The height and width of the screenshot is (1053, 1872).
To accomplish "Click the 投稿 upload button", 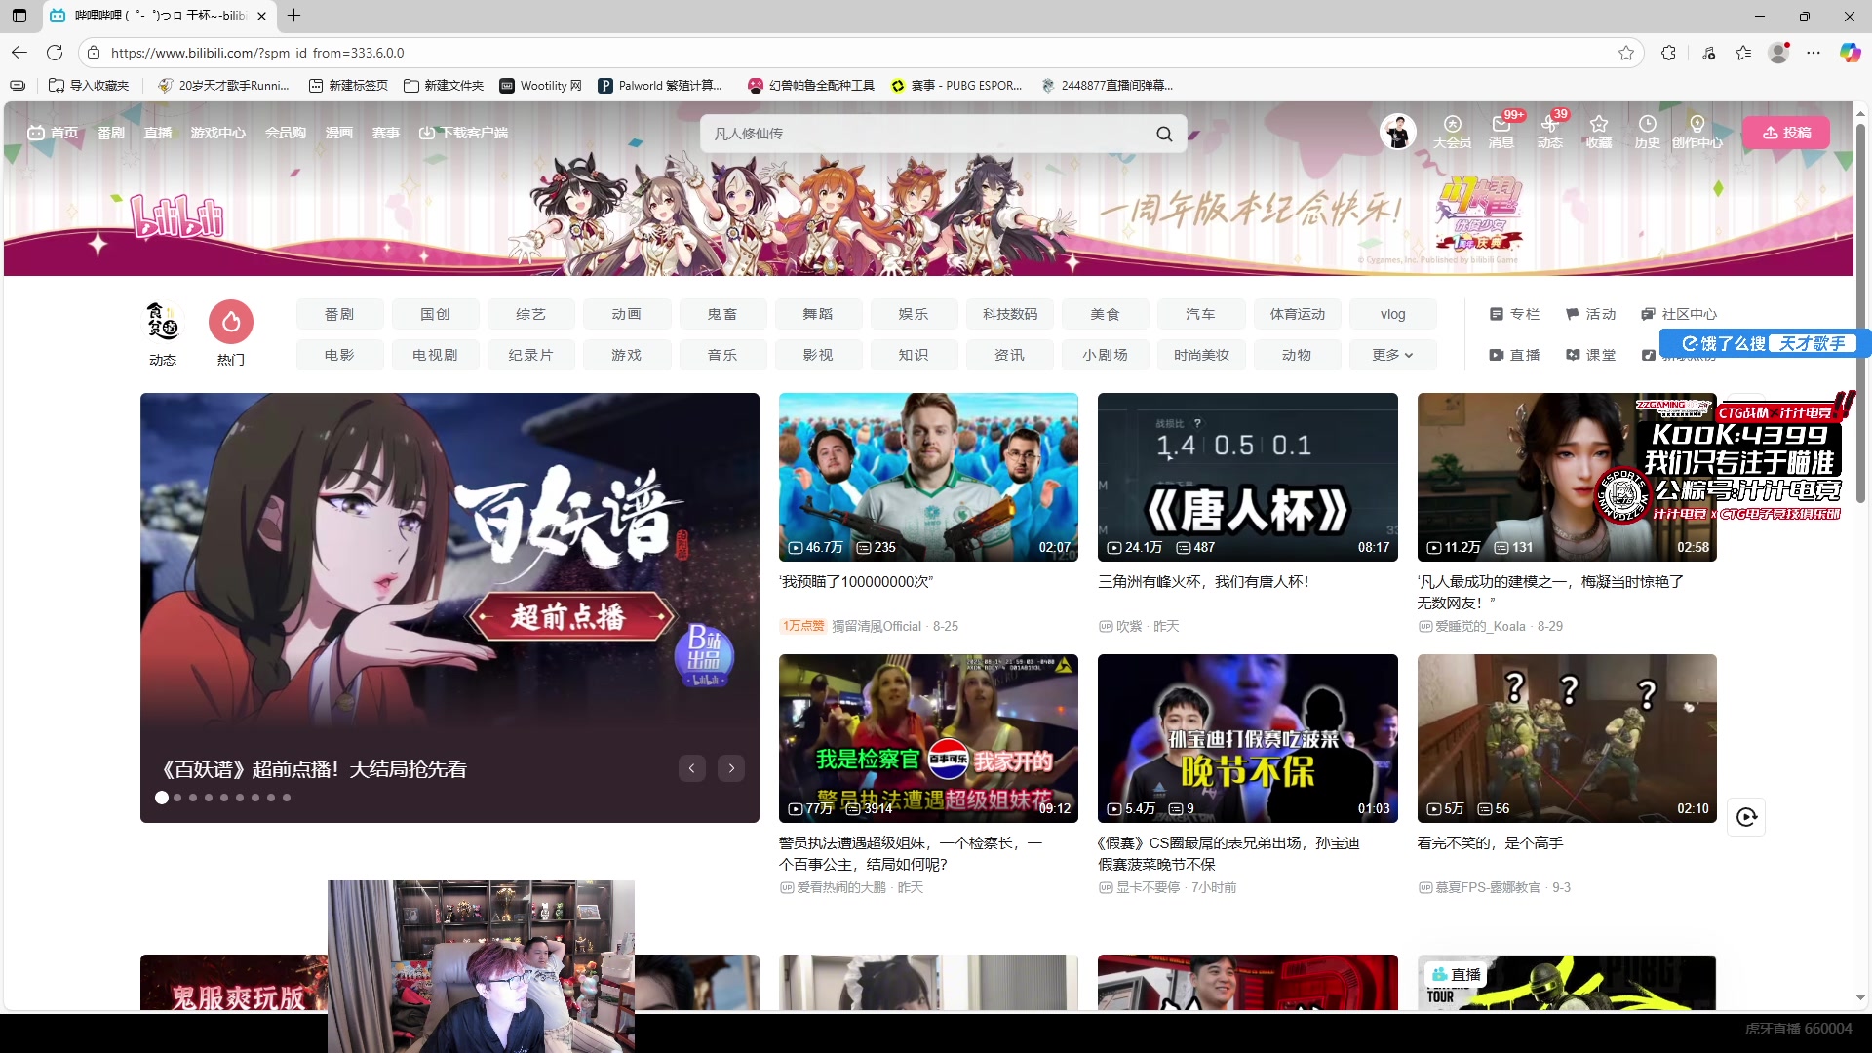I will tap(1786, 133).
